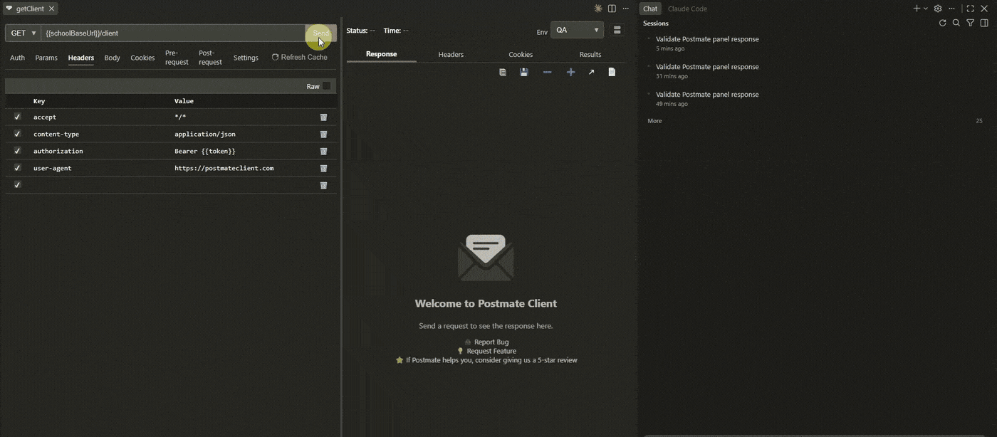Enable the Raw headers checkbox
This screenshot has width=997, height=437.
(326, 86)
